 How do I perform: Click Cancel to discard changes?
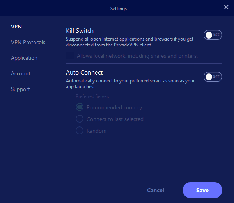pyautogui.click(x=156, y=190)
